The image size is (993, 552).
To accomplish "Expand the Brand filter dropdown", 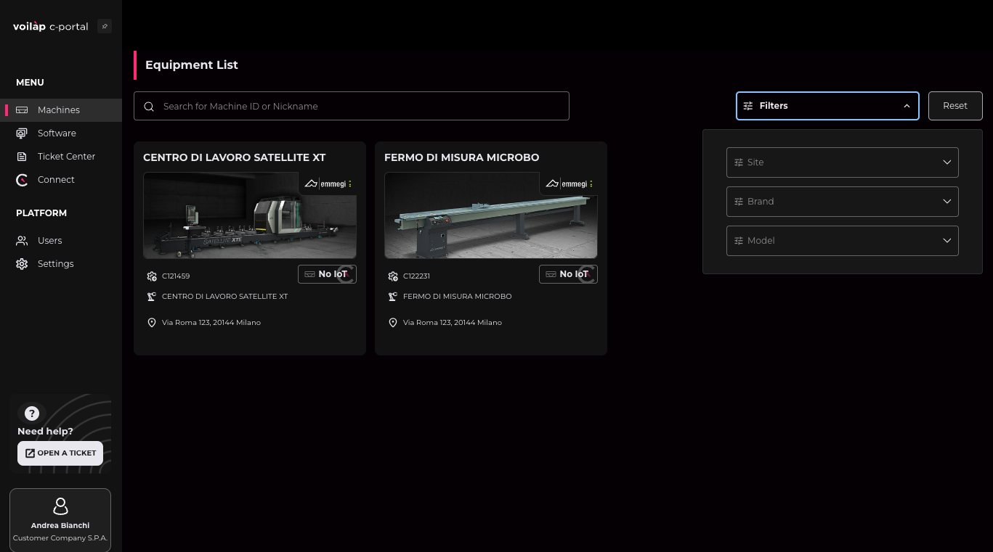I will click(x=843, y=202).
